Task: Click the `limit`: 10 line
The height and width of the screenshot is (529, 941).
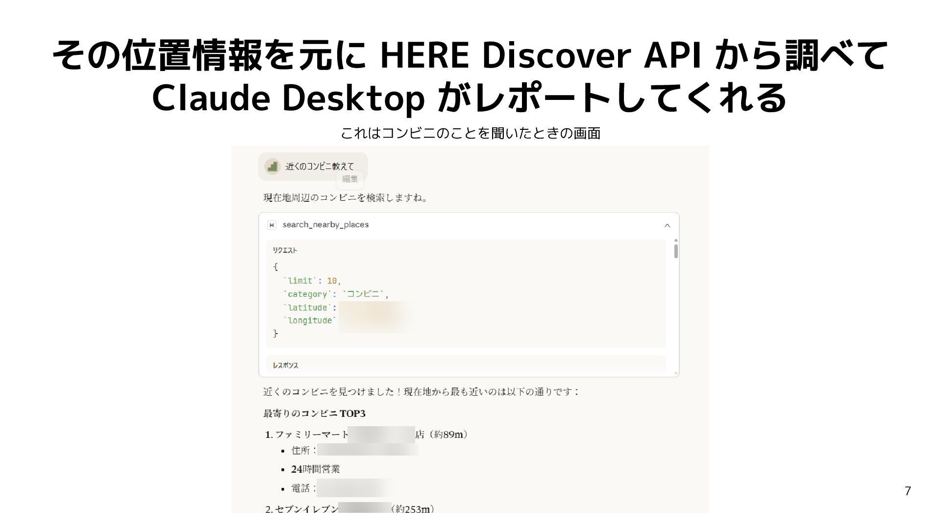Action: pyautogui.click(x=312, y=281)
